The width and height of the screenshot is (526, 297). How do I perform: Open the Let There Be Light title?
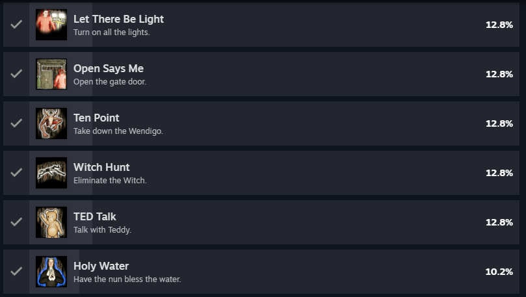(118, 19)
